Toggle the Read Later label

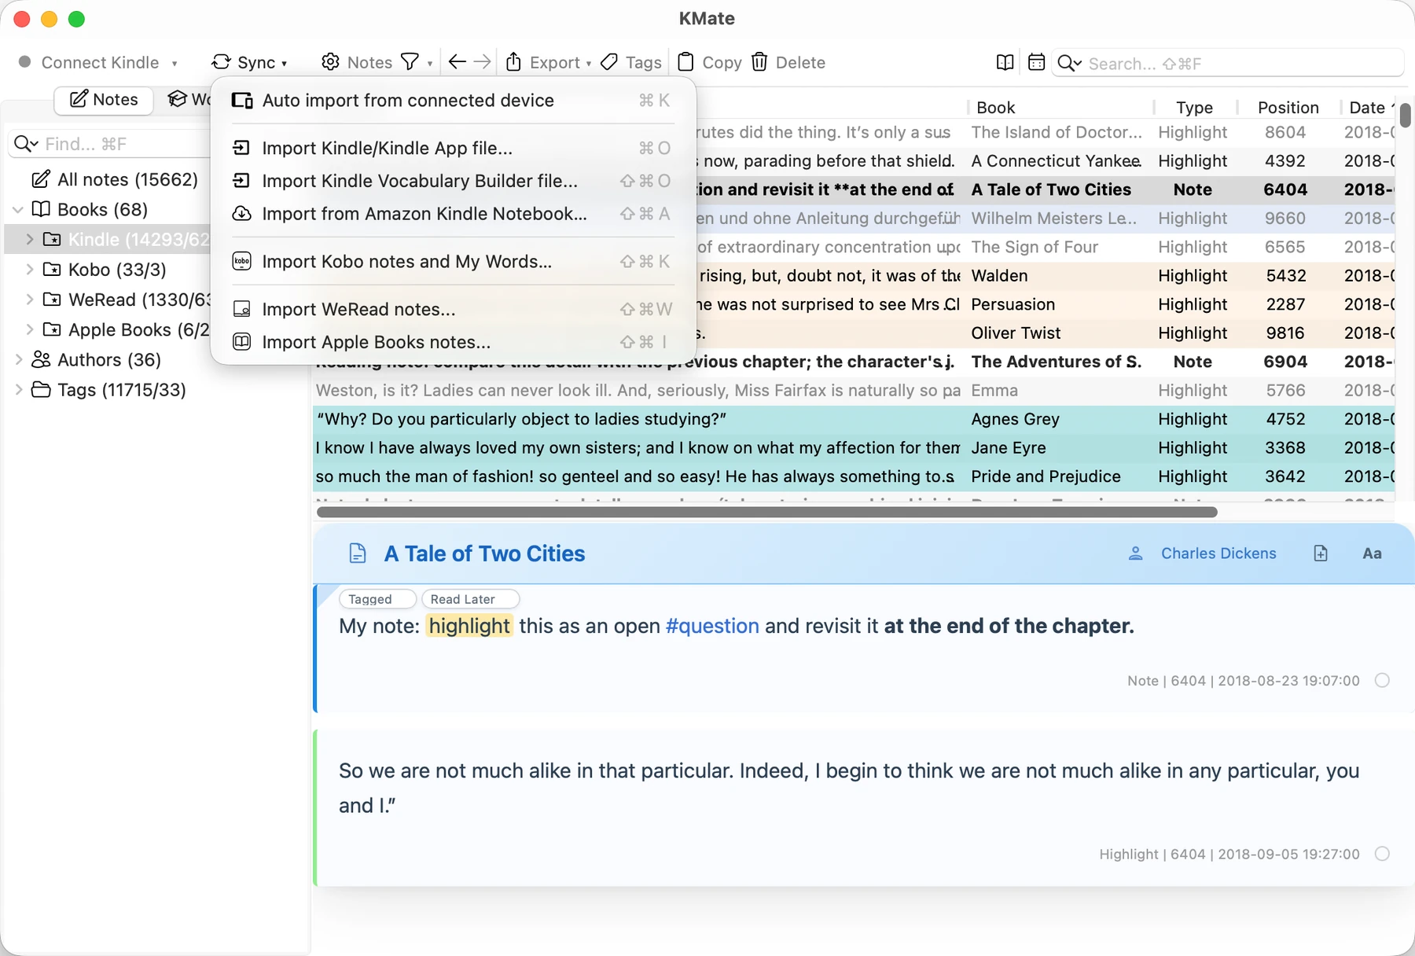coord(470,599)
